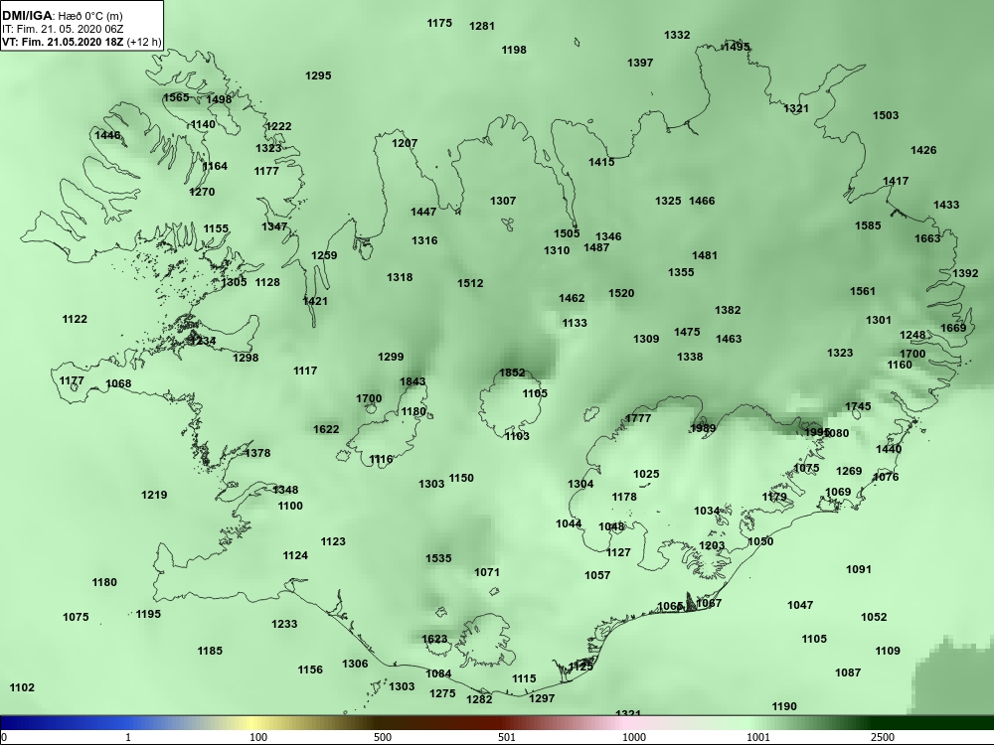Click the map value 1133
994x745 pixels.
(x=575, y=323)
